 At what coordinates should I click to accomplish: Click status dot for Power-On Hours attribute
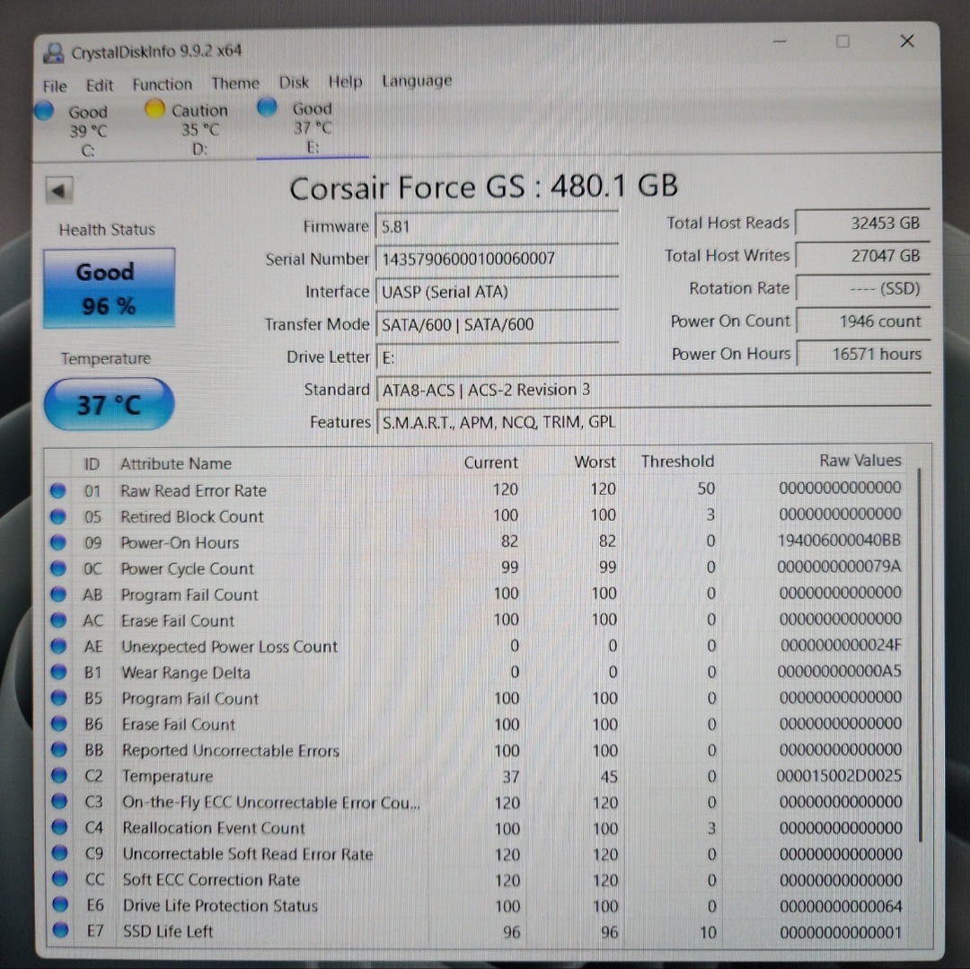pos(58,542)
